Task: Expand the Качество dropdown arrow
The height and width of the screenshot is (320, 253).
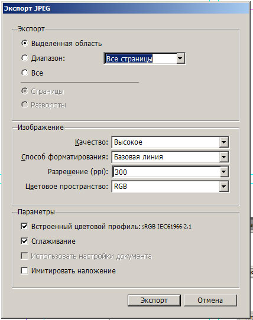Action: [224, 142]
